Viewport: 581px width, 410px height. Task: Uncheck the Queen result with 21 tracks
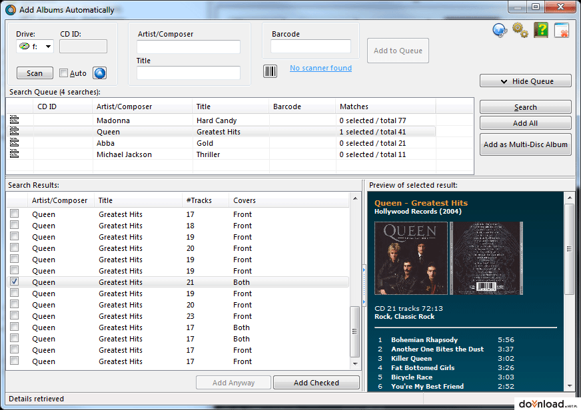click(x=15, y=282)
